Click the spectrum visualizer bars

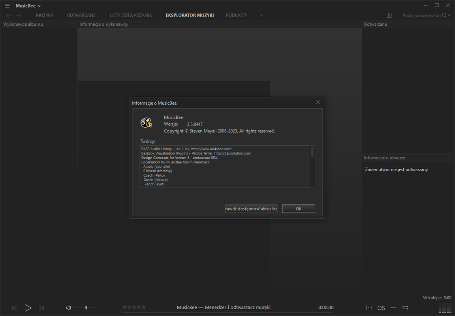tap(445, 308)
